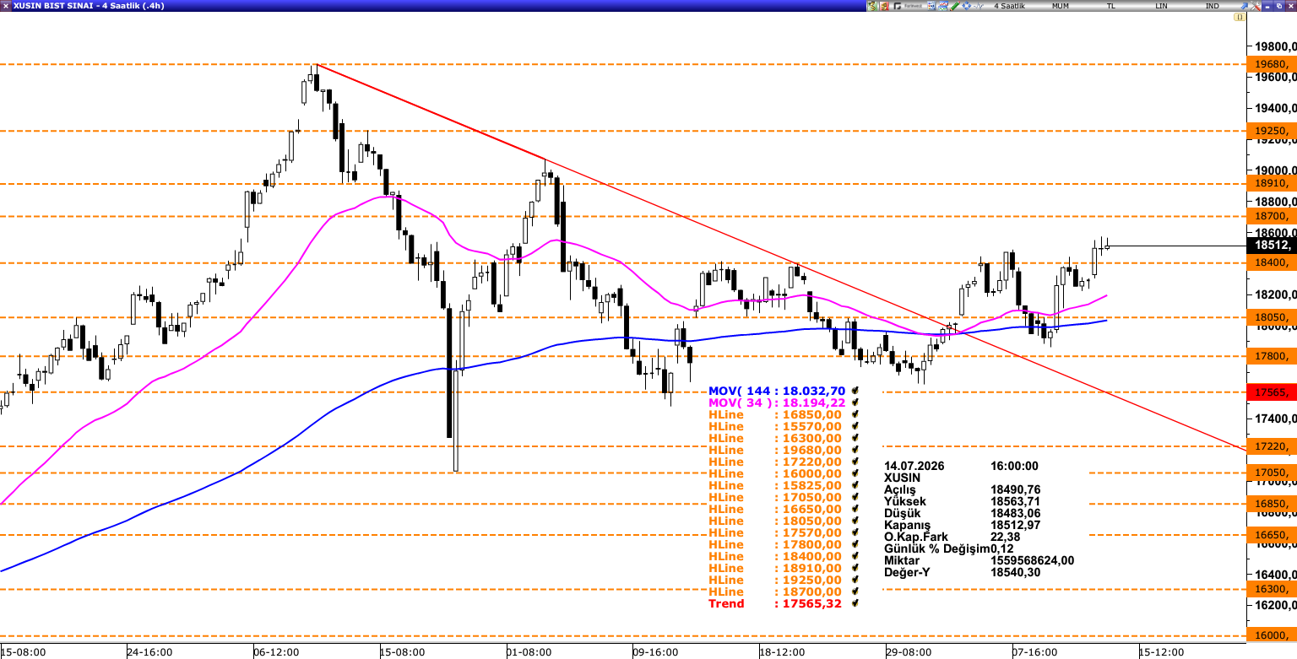1297x659 pixels.
Task: Open the 4 Saatlik timeframe selector
Action: point(1009,6)
